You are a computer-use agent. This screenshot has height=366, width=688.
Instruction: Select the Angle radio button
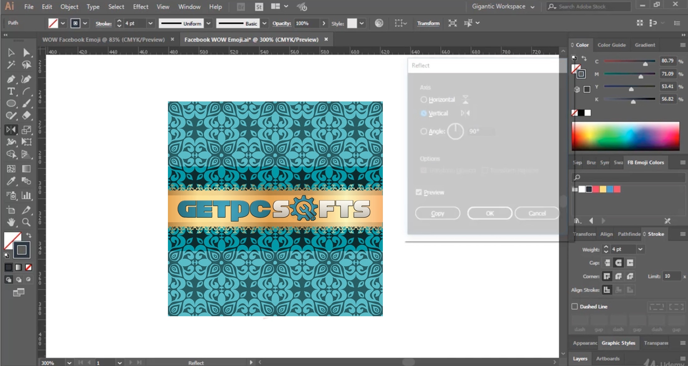tap(424, 131)
